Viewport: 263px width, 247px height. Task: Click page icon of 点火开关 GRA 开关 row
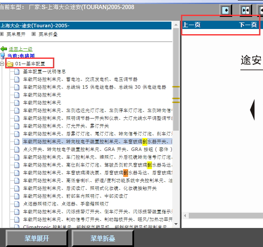(x=16, y=149)
